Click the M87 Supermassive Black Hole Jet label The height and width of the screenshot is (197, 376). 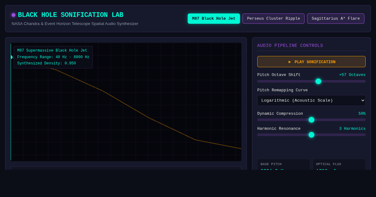pos(52,51)
